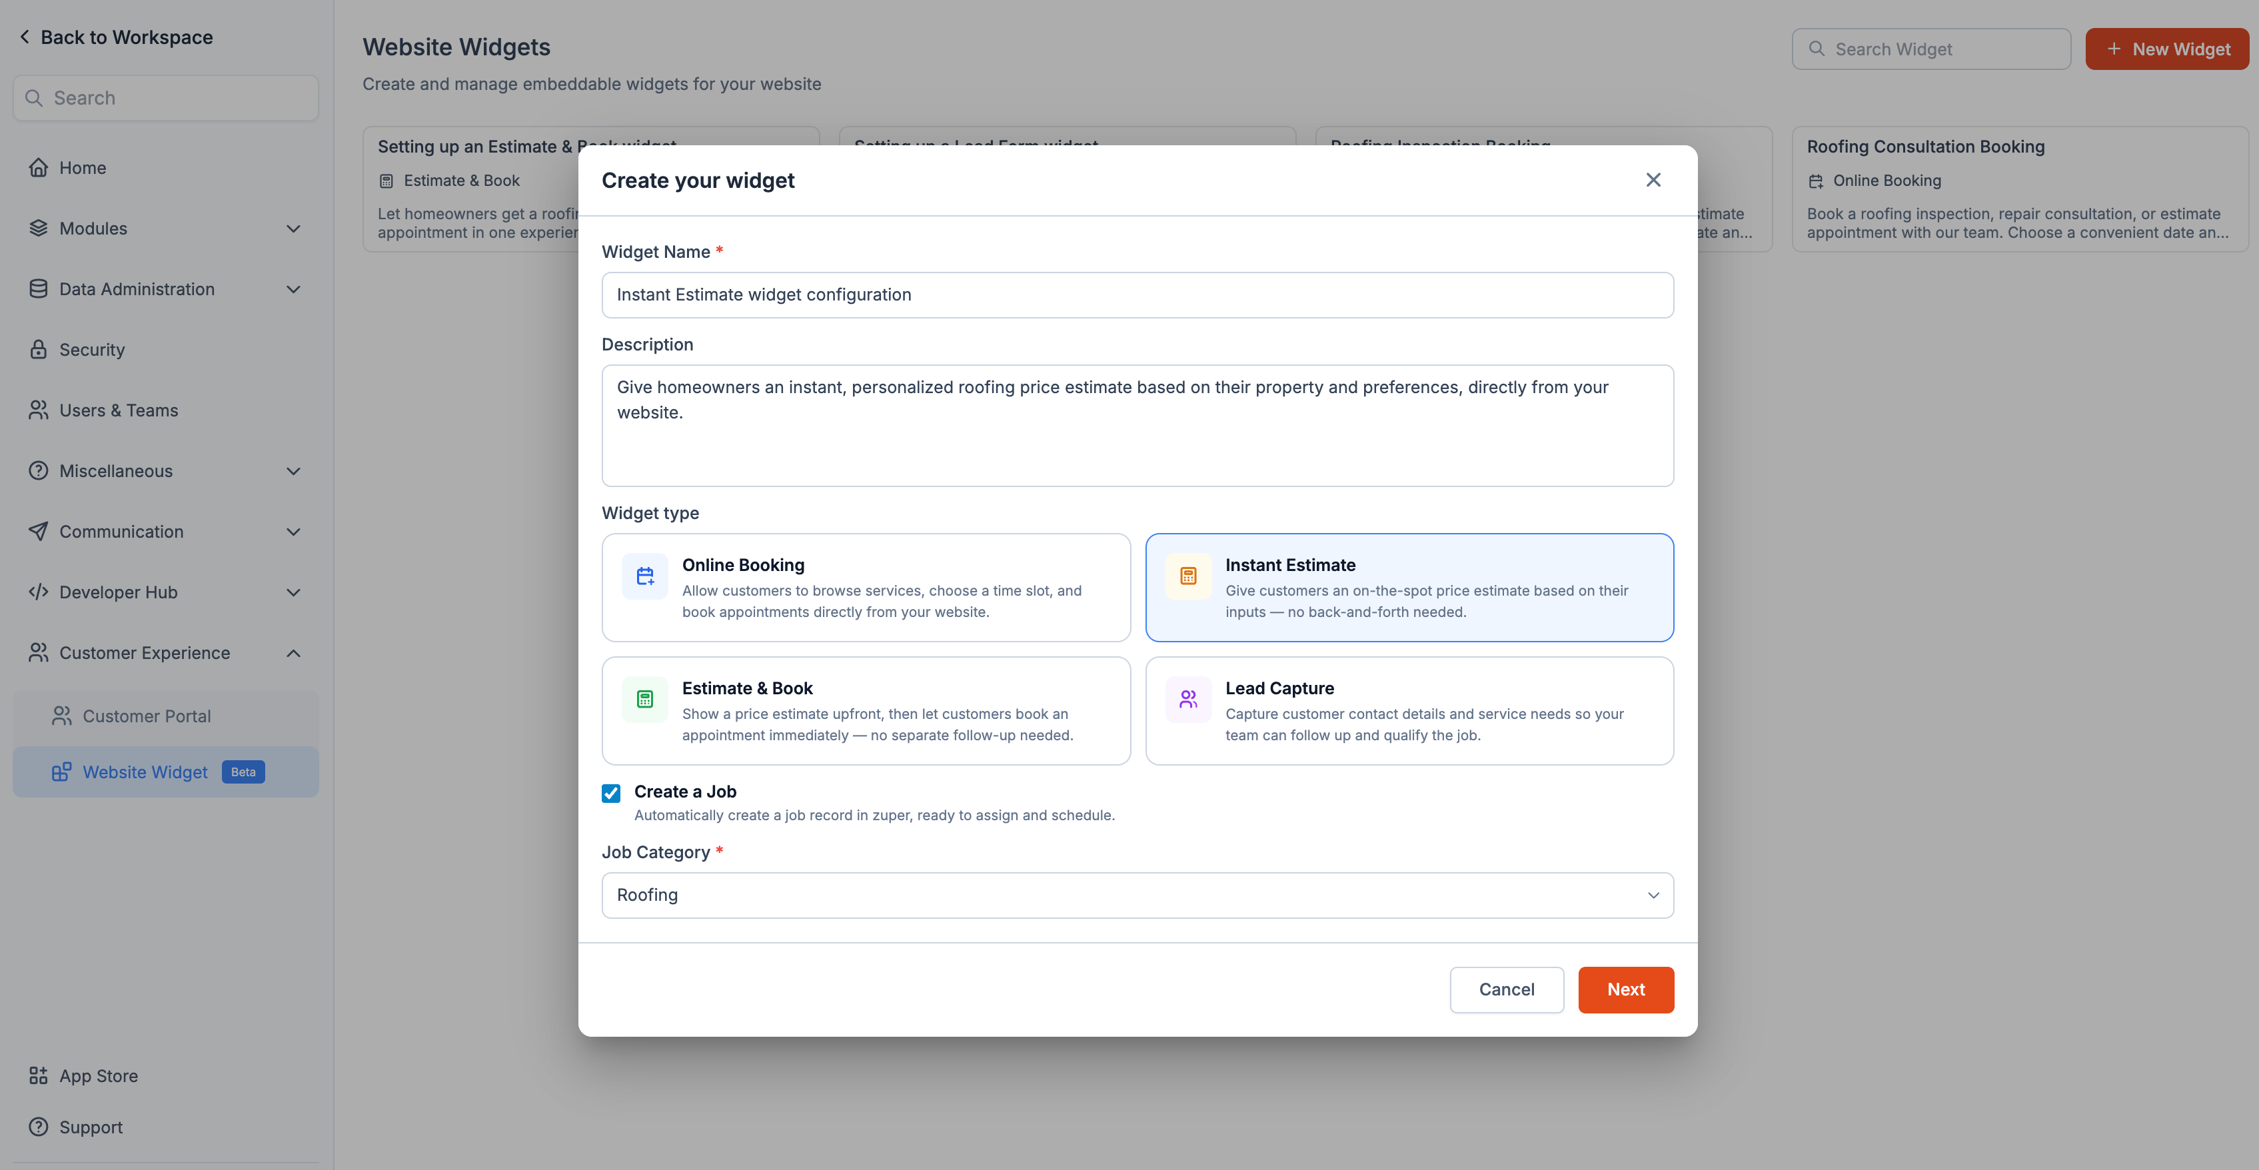Select Website Widget menu entry
This screenshot has height=1170, width=2259.
click(x=166, y=772)
